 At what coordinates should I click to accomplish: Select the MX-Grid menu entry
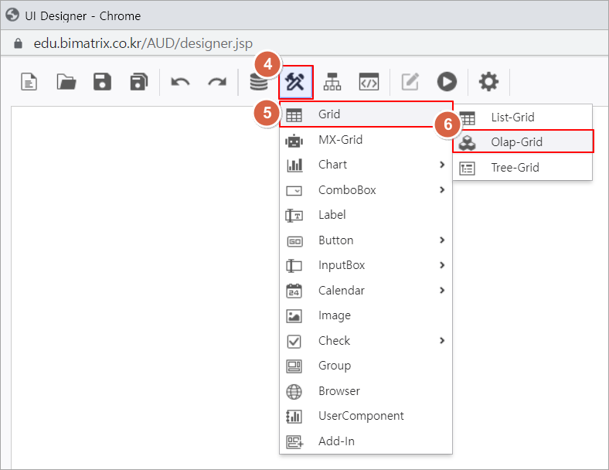340,140
